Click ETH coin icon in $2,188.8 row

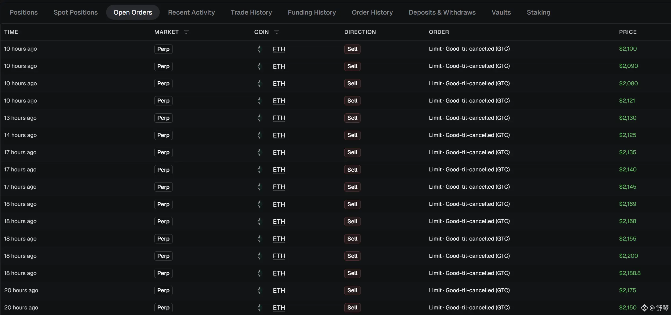pyautogui.click(x=259, y=273)
